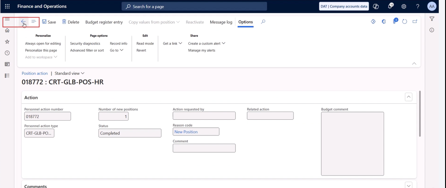Open Get a link dropdown
The image size is (446, 188).
pos(172,43)
